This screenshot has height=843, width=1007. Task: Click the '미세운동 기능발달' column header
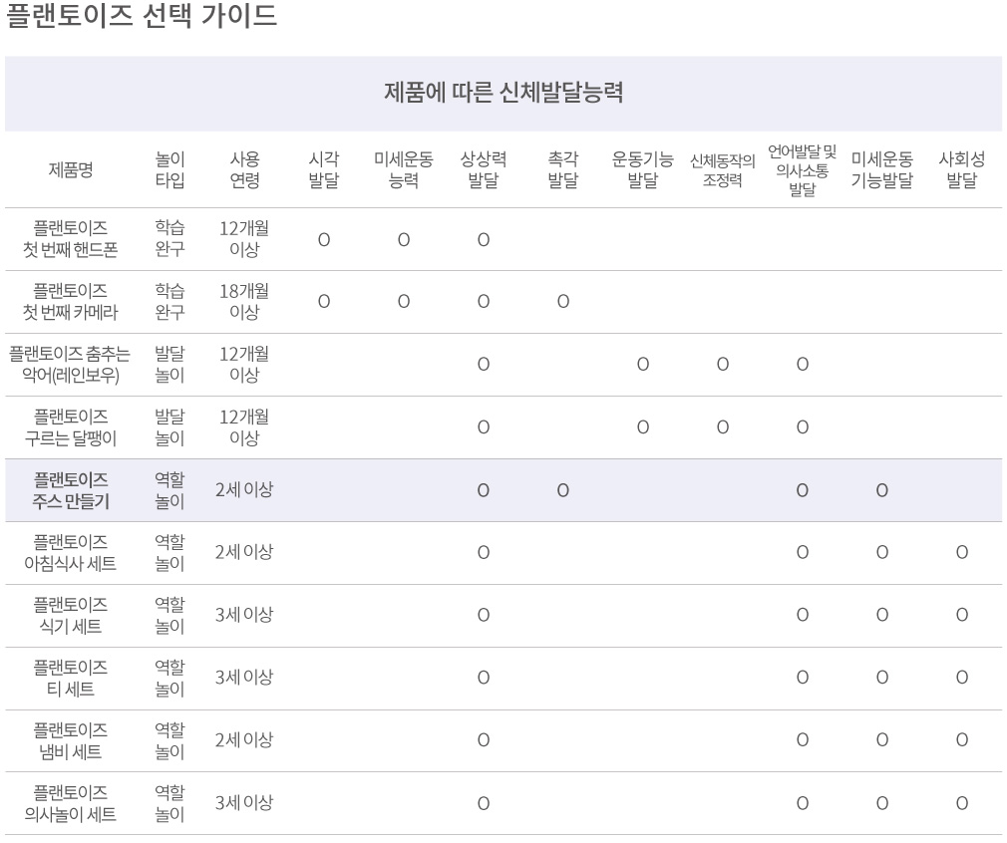tap(881, 169)
